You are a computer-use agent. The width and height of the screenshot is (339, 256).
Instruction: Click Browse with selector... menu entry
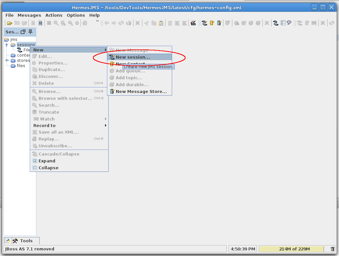69,99
